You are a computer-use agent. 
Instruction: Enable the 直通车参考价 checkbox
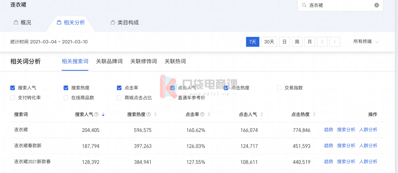click(x=172, y=98)
